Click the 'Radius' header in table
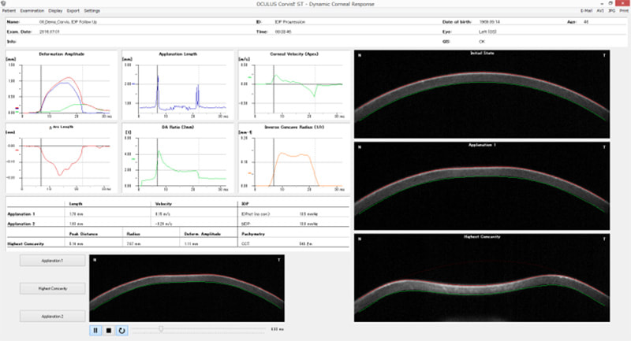Viewport: 631px width, 341px height. [133, 234]
